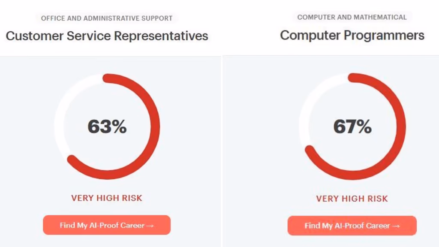439x247 pixels.
Task: Click arrow icon in Customer Service career button
Action: (150, 226)
